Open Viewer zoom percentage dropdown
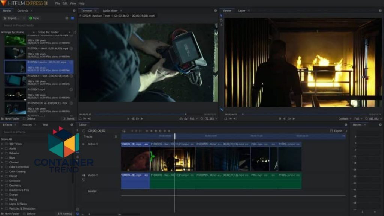The height and width of the screenshot is (216, 384). point(374,119)
